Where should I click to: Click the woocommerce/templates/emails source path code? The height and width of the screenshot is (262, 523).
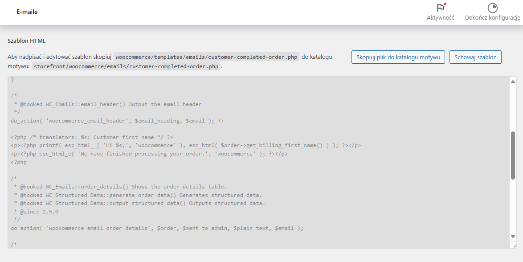(x=206, y=57)
